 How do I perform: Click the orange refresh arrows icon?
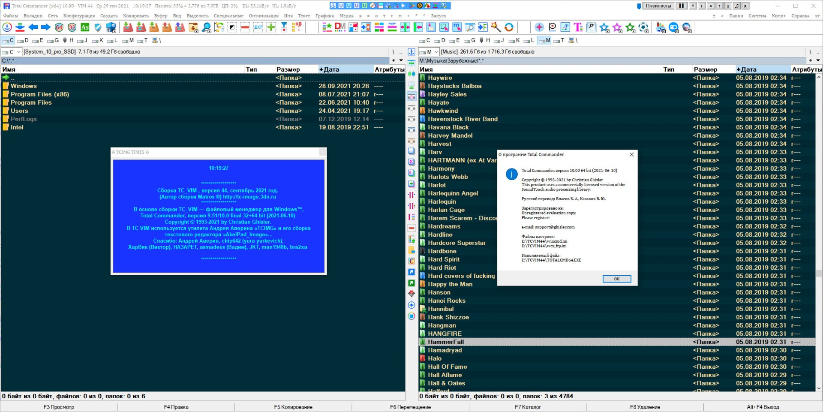tap(509, 27)
